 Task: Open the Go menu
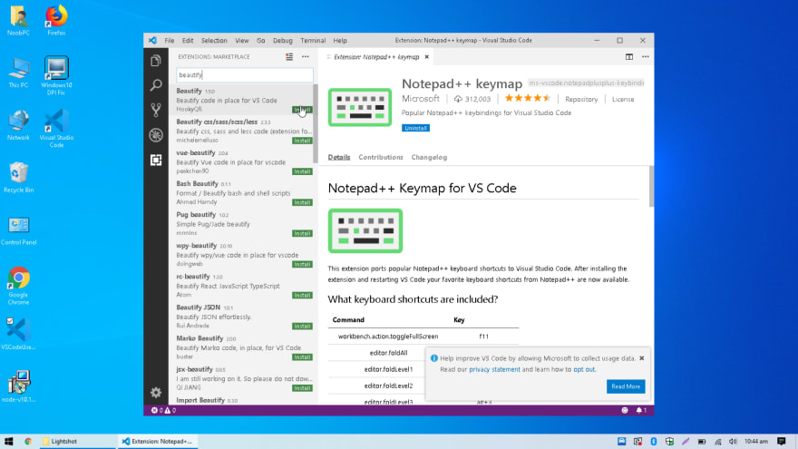click(260, 41)
